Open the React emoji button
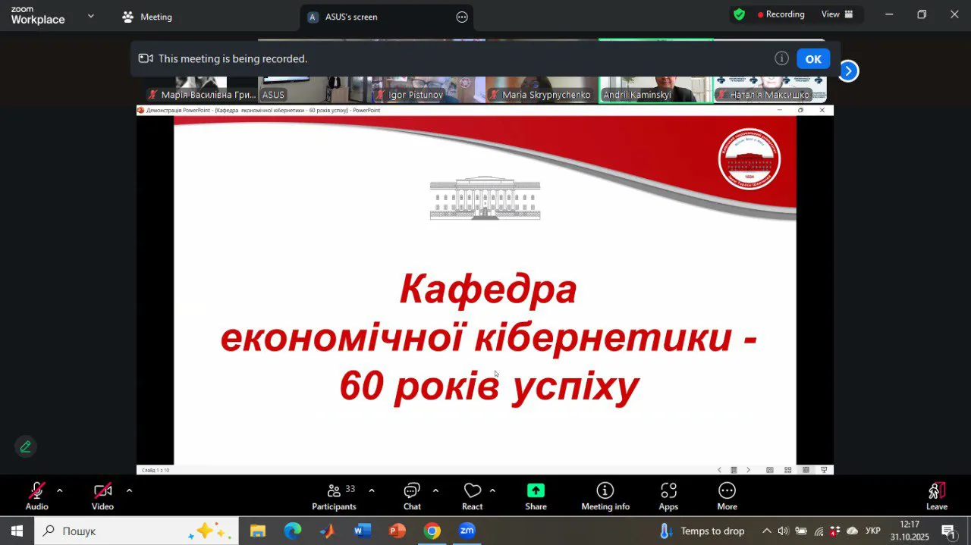 472,496
